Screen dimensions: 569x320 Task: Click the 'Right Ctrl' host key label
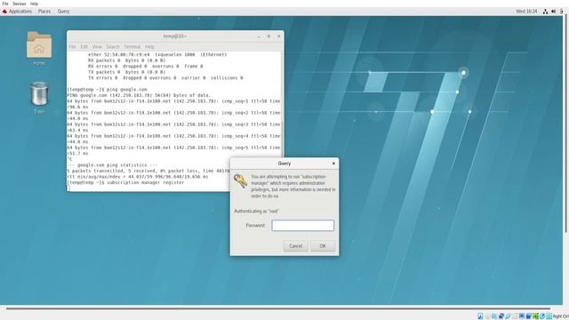(561, 316)
